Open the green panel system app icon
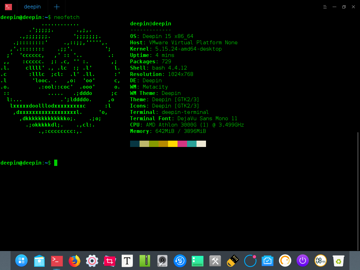This screenshot has height=270, width=360. coord(198,261)
